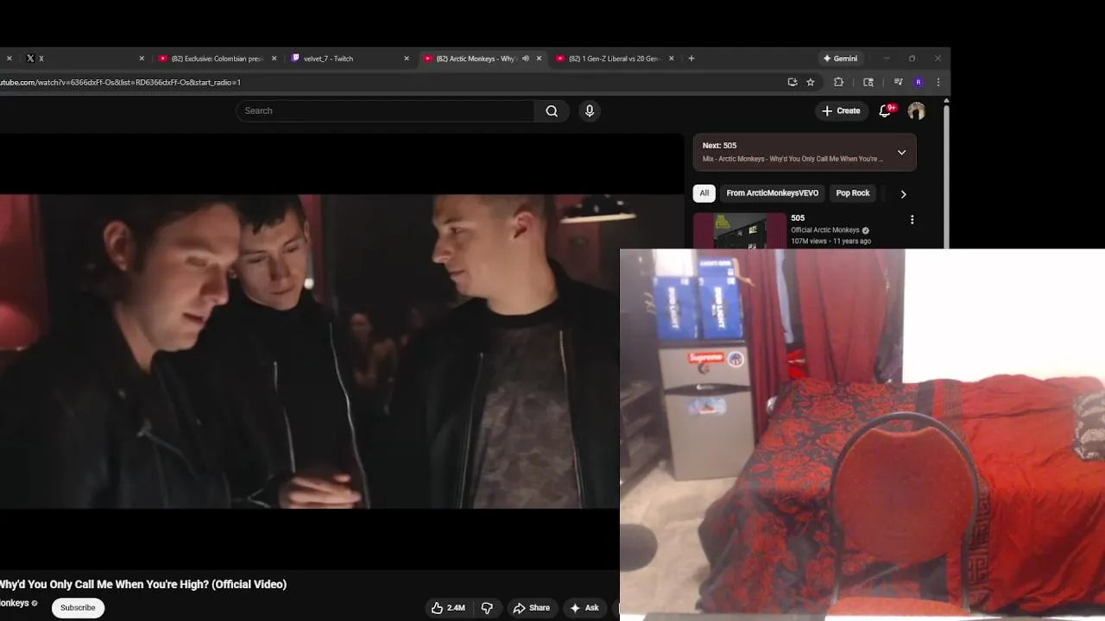Click the install app icon in address bar

point(792,82)
